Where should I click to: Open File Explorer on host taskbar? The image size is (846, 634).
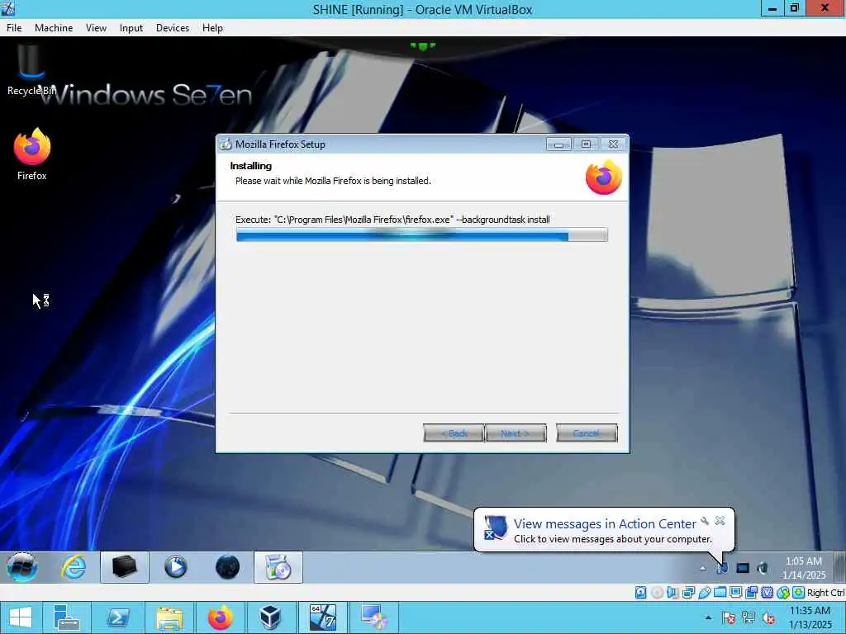(x=169, y=617)
